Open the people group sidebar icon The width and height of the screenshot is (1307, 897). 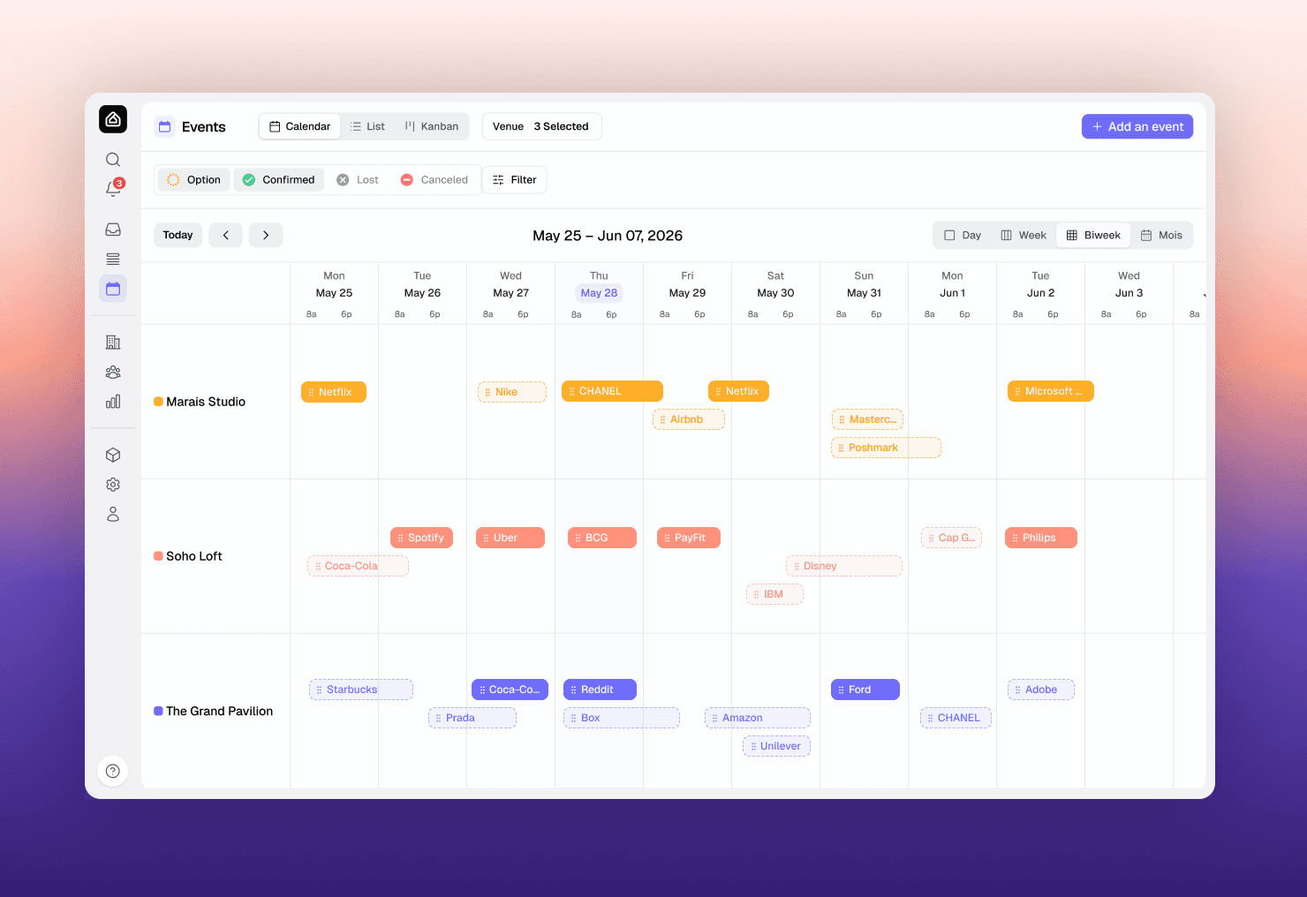(x=113, y=373)
